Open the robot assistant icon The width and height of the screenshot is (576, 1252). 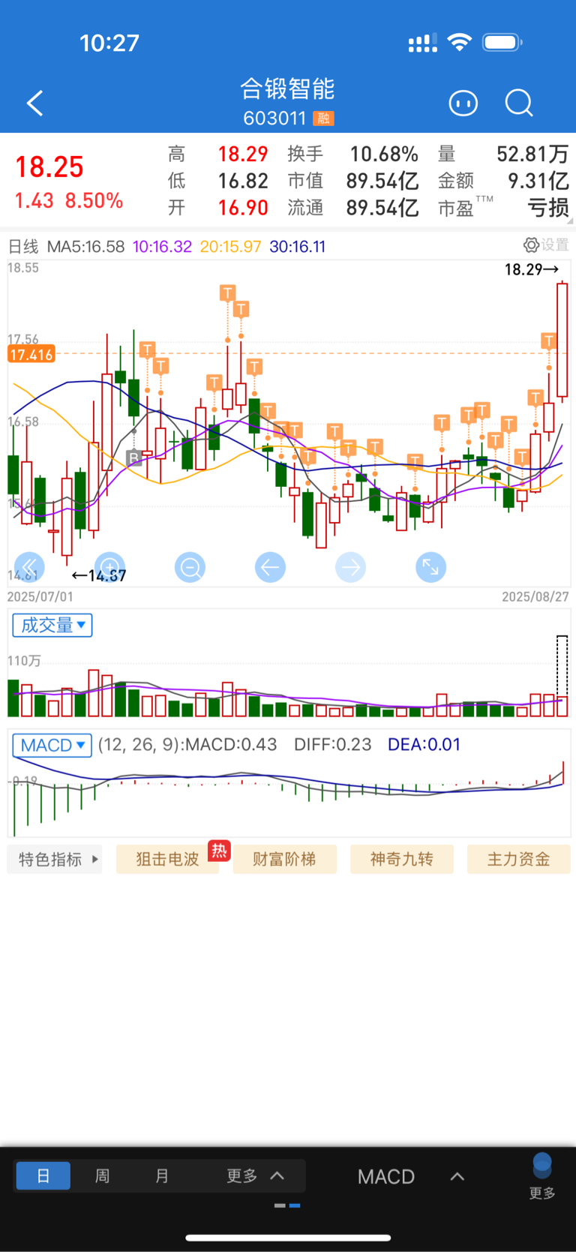pos(463,103)
